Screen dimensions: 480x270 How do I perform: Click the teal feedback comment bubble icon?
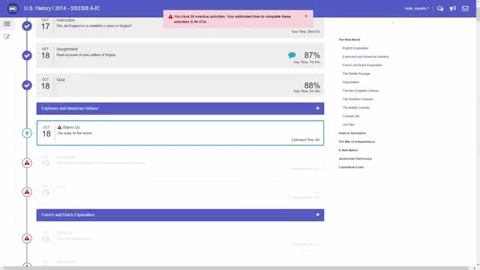(292, 55)
